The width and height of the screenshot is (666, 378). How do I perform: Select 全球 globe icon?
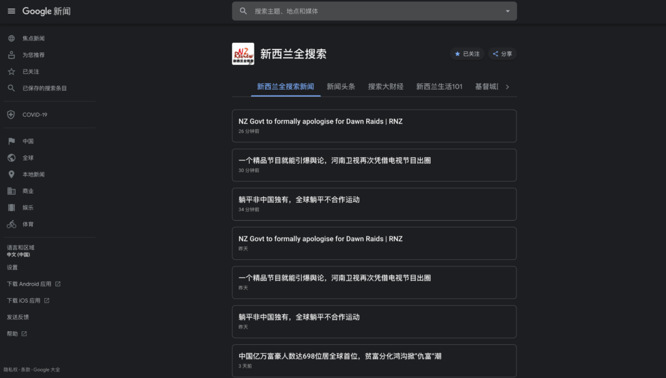(12, 157)
